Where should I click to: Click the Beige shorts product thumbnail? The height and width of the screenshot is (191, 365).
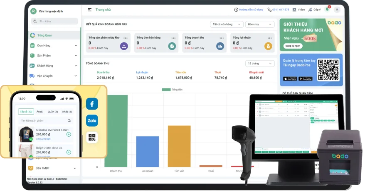coord(26,151)
